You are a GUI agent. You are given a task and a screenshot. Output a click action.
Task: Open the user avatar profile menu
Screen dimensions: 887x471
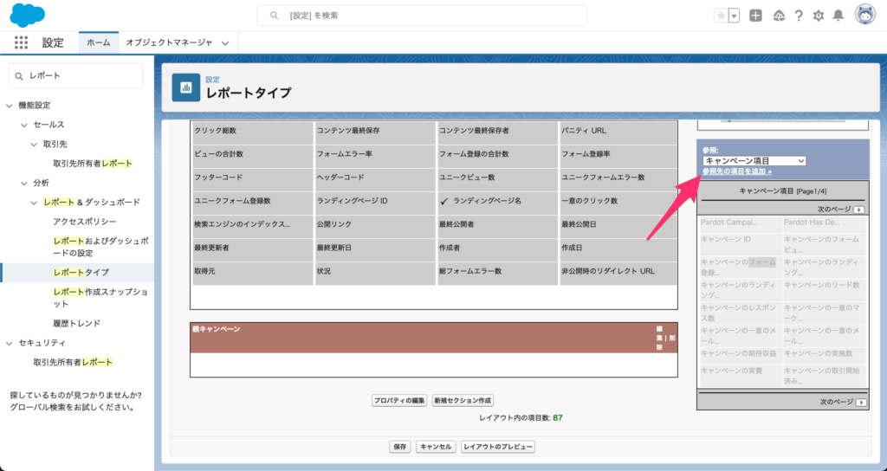865,16
